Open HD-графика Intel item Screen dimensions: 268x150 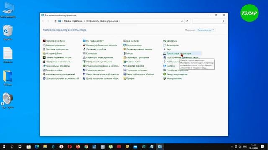point(93,41)
